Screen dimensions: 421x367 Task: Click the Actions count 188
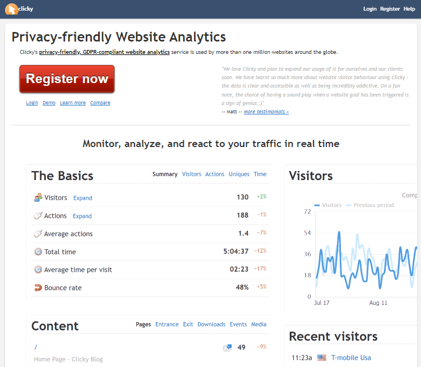[242, 215]
